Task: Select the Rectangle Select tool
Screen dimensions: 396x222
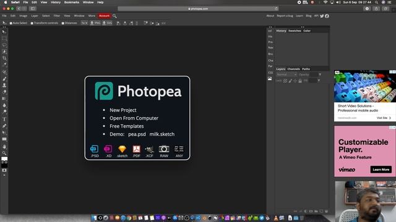Action: 4,39
